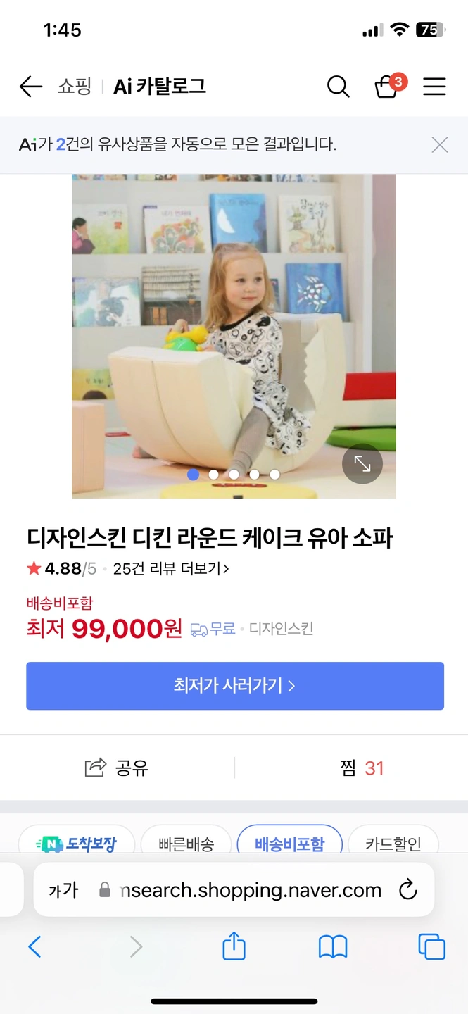
Task: Reload the page in Safari
Action: tap(408, 890)
